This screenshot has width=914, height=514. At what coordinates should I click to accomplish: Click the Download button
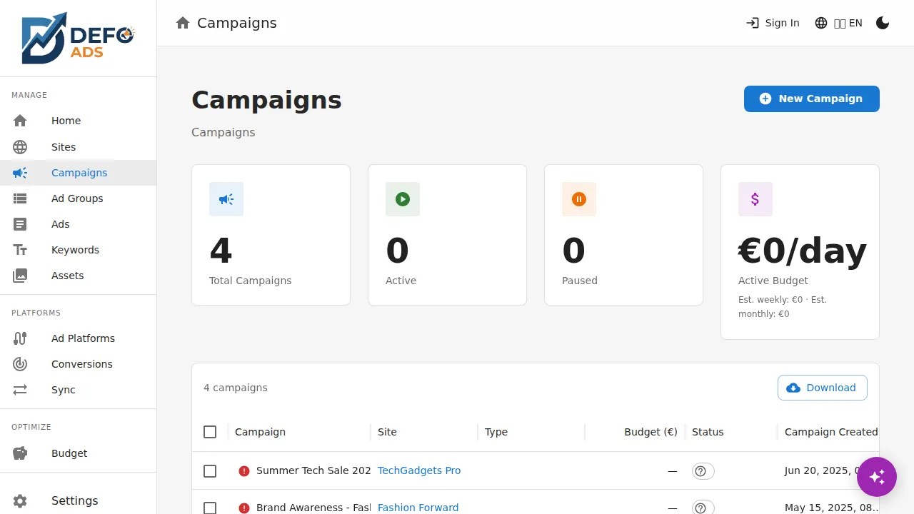(x=823, y=388)
